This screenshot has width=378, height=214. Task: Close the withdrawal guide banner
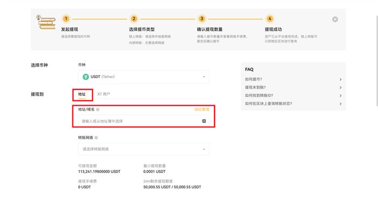tap(335, 19)
